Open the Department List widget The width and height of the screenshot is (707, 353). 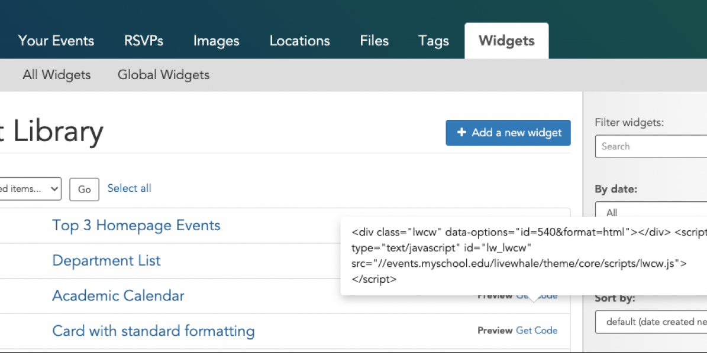click(x=106, y=260)
